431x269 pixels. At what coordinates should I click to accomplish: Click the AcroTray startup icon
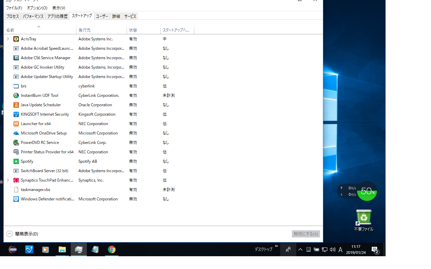point(16,39)
